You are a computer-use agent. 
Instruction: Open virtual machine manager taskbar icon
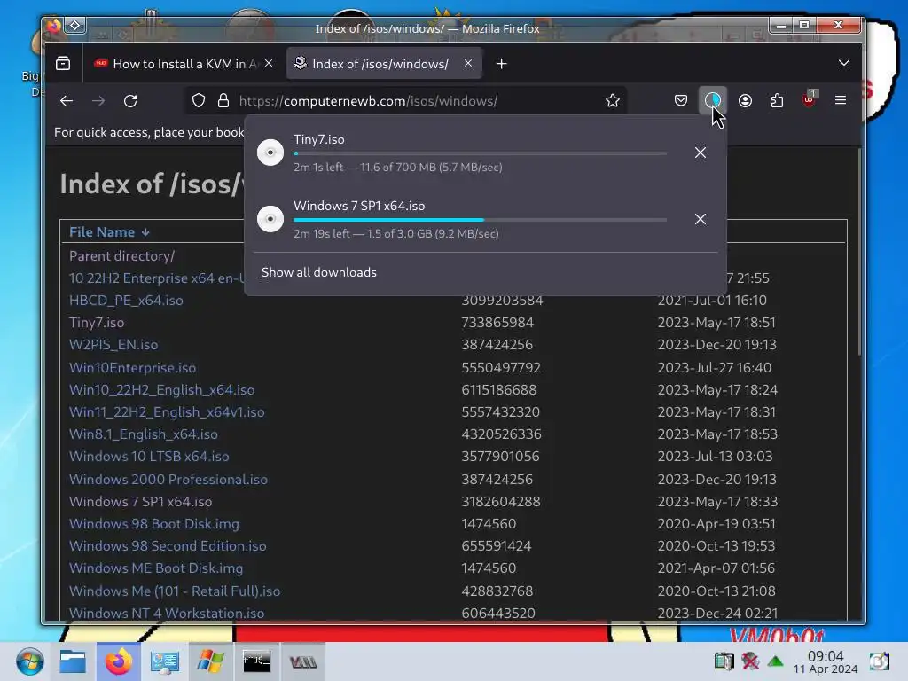pos(303,661)
